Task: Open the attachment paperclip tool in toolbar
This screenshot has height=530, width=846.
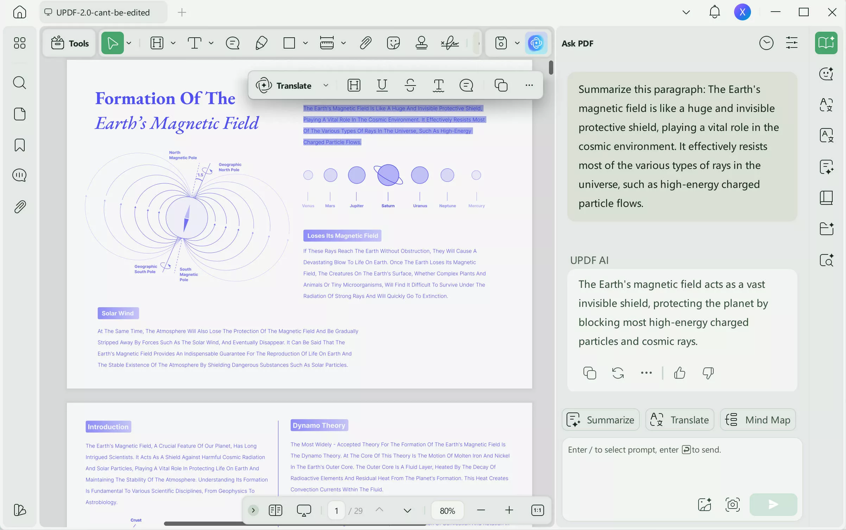Action: pos(366,43)
